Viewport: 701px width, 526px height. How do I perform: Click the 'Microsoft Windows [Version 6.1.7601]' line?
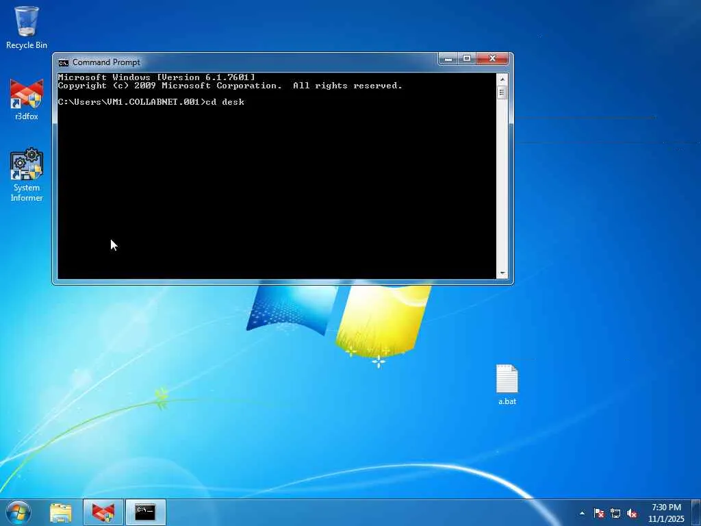(157, 77)
